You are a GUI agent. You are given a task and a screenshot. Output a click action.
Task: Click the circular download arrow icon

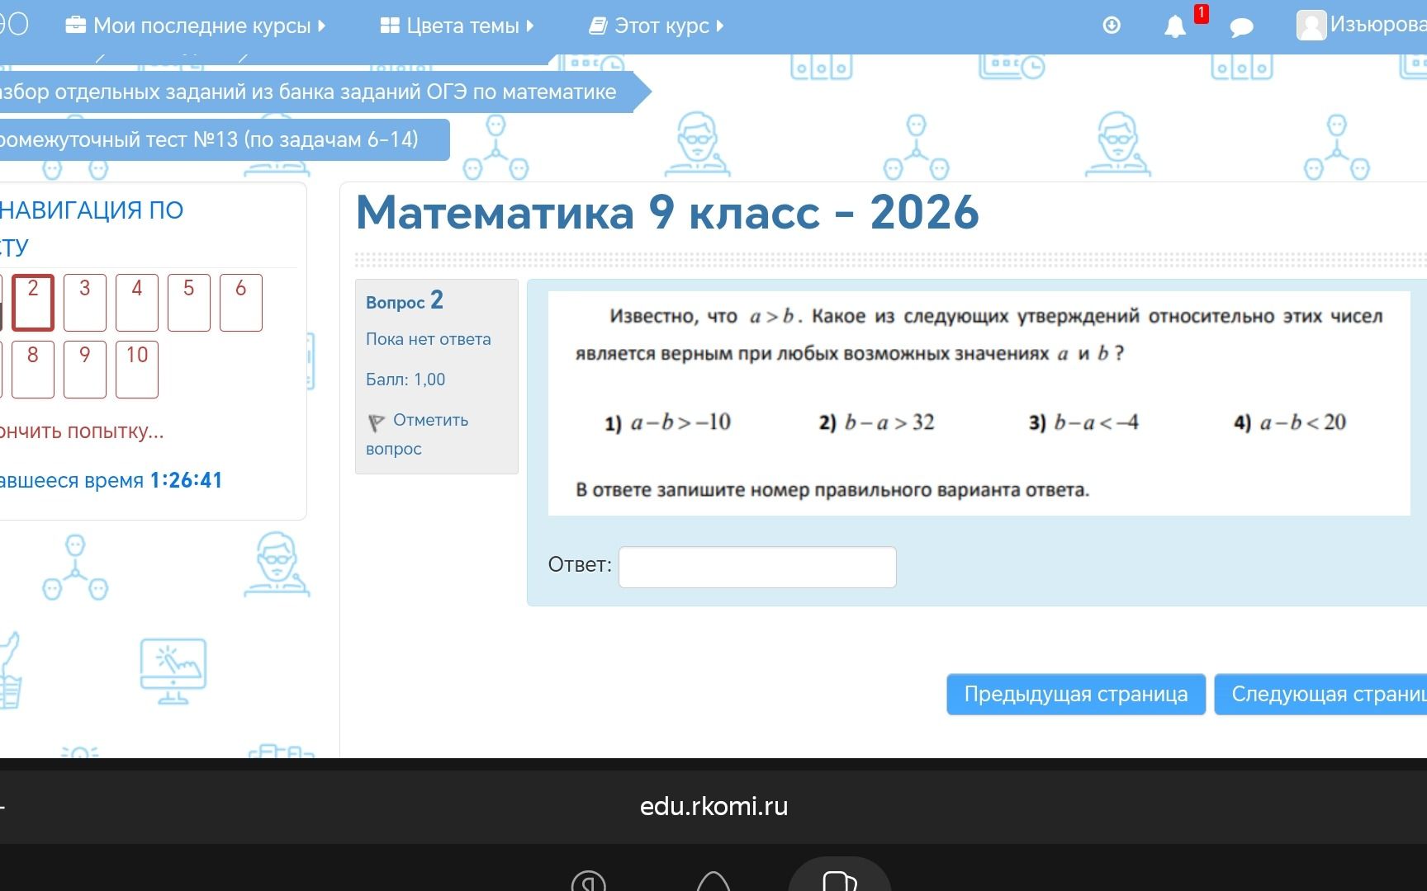(x=1112, y=26)
